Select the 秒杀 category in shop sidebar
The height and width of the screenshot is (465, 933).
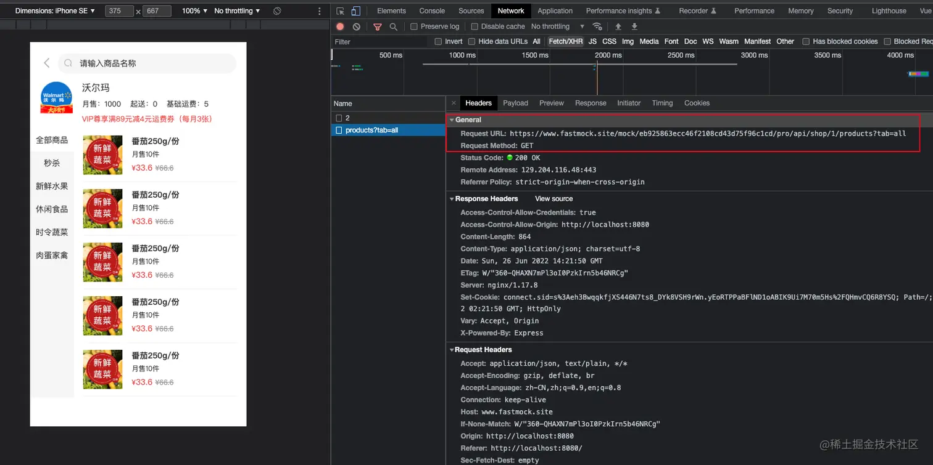tap(52, 163)
